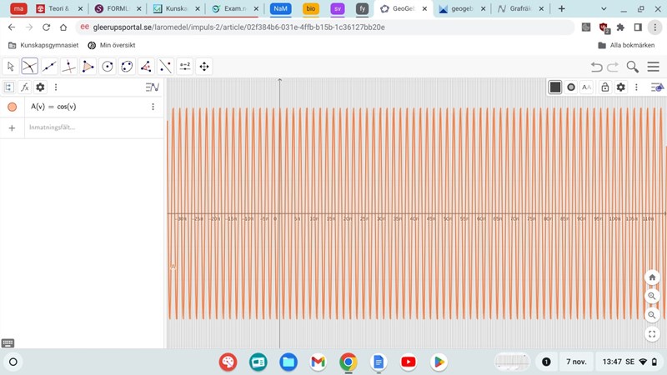The width and height of the screenshot is (667, 375).
Task: Choose the Polygon tool
Action: 88,67
